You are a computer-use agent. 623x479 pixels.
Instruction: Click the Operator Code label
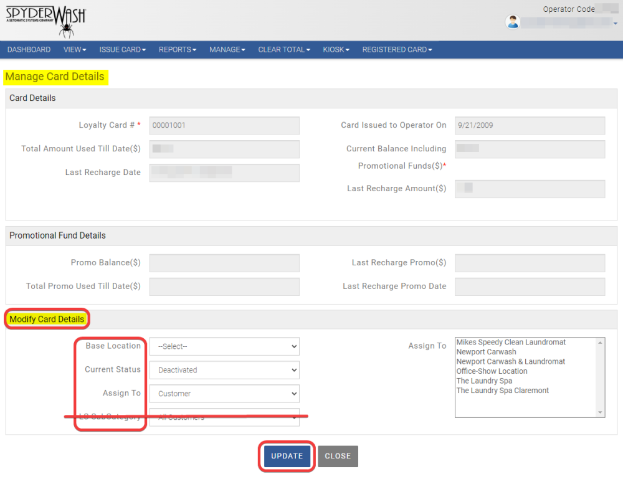coord(569,9)
